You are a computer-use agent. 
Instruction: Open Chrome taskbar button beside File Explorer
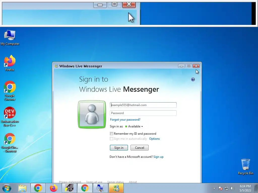[38, 188]
